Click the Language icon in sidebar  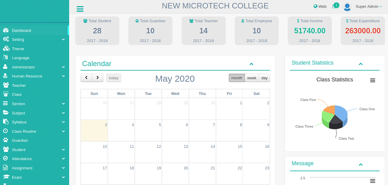(x=6, y=58)
